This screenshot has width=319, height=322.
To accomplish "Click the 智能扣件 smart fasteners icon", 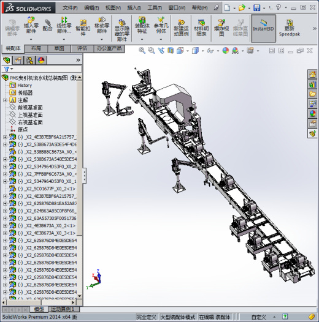I will pos(83,28).
